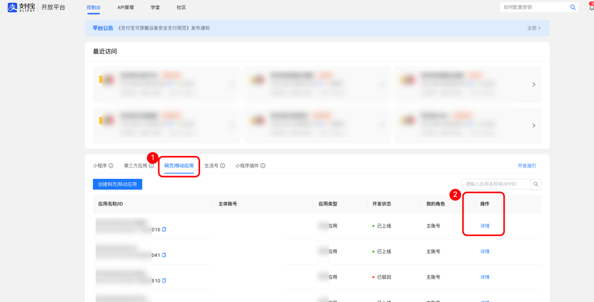Switch to the 小程序插件 tab
This screenshot has height=302, width=594.
(x=247, y=166)
